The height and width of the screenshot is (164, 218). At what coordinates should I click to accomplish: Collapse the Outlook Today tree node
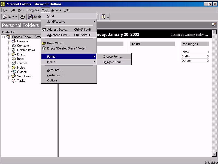[3, 37]
